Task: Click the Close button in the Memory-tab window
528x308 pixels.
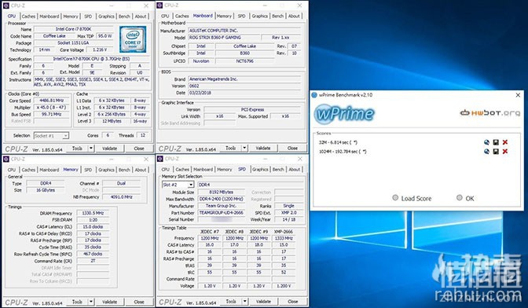Action: pos(139,302)
